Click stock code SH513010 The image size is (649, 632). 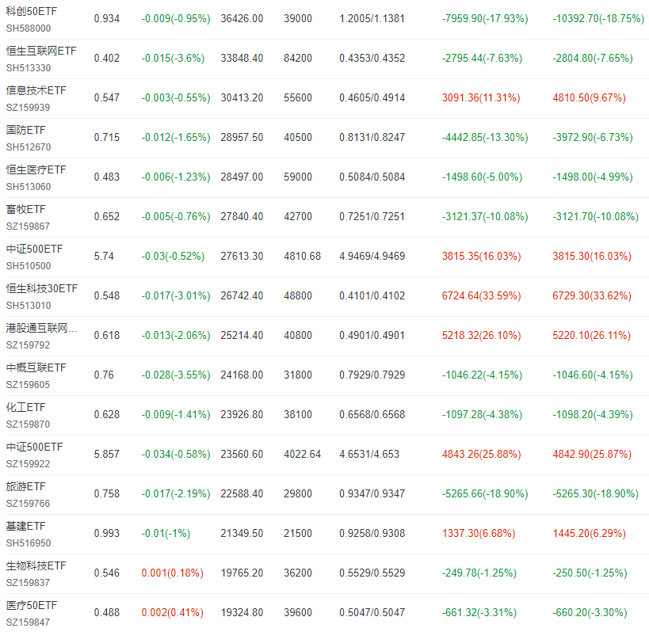click(29, 306)
